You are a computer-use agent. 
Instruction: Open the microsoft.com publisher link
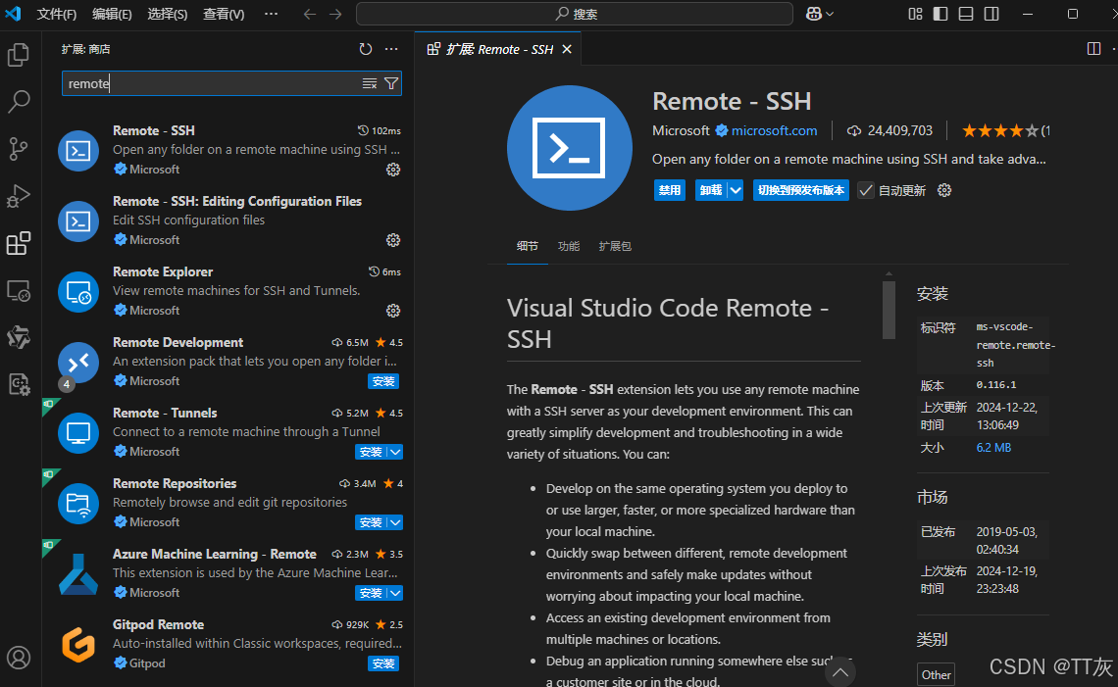click(775, 130)
